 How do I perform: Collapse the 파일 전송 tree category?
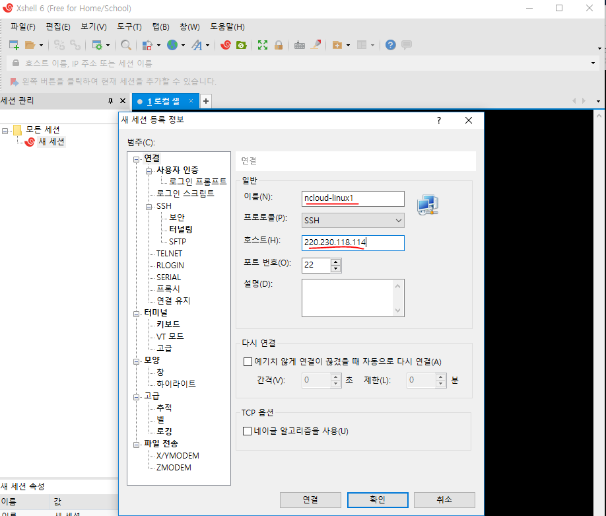pyautogui.click(x=136, y=445)
